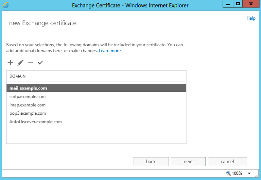Add a new domain with the plus icon
261x180 pixels.
pos(10,63)
